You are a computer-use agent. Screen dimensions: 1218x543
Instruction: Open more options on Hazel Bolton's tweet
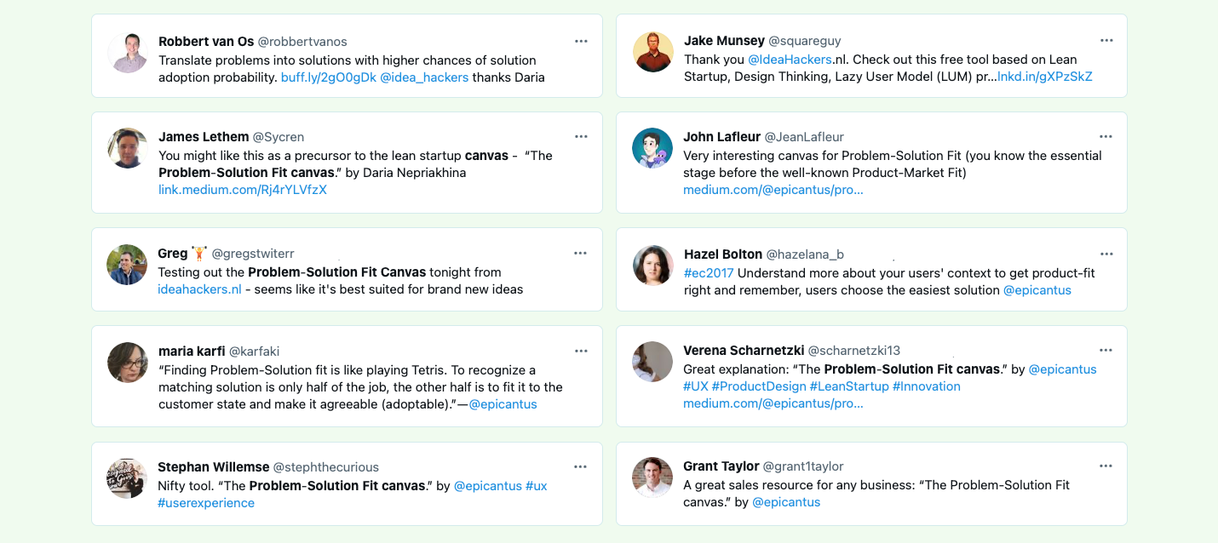click(x=1106, y=254)
